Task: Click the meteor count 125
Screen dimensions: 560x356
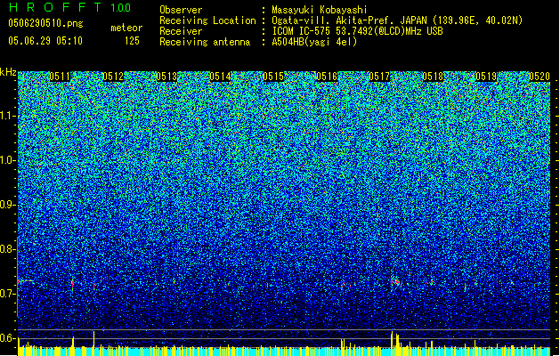Action: pos(132,41)
